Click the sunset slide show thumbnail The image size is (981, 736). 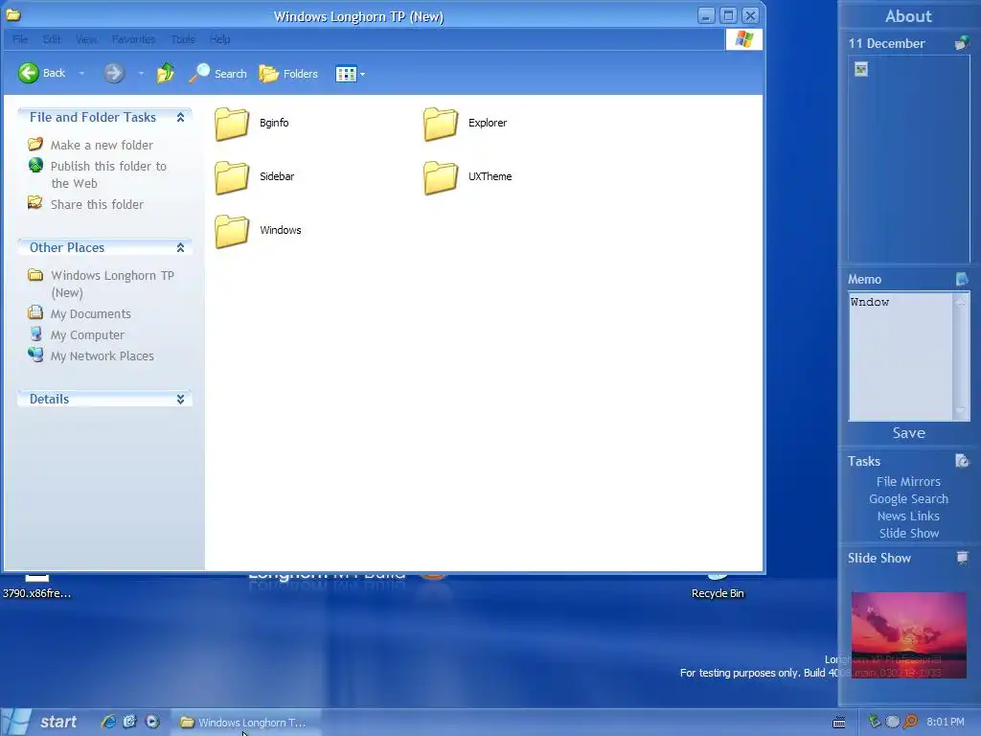908,635
